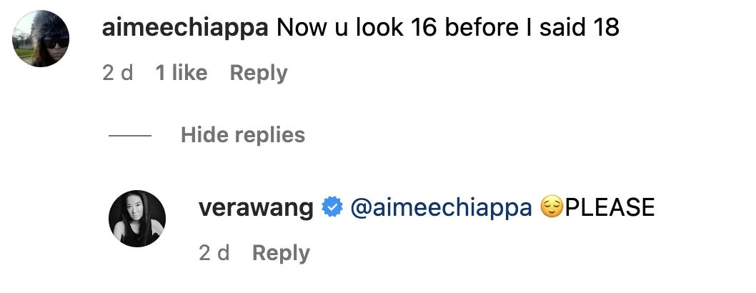Reply to verawang's comment
Image resolution: width=756 pixels, height=293 pixels.
(x=281, y=253)
